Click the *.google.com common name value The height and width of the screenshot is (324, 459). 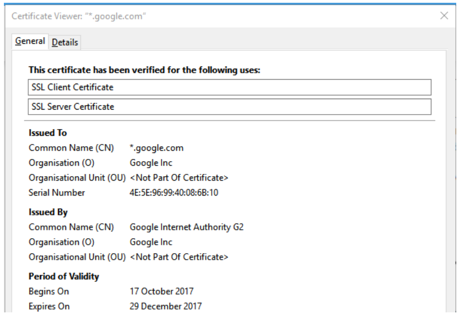click(x=156, y=148)
